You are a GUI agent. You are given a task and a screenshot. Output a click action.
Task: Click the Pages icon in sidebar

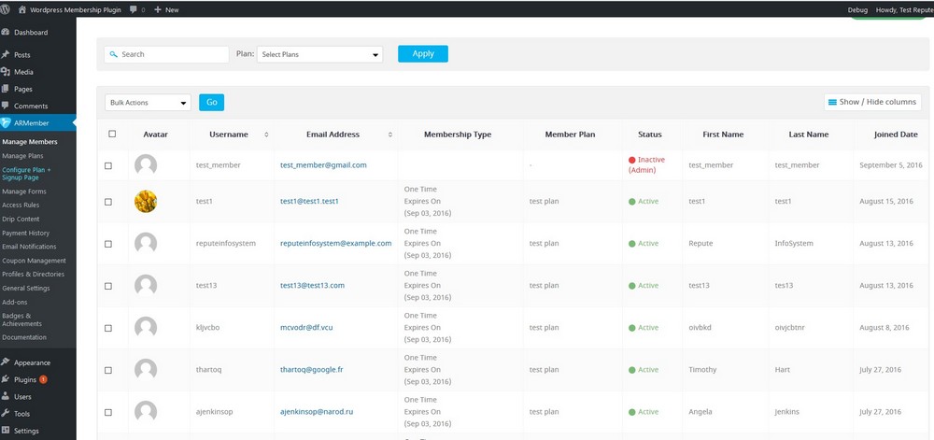click(6, 89)
